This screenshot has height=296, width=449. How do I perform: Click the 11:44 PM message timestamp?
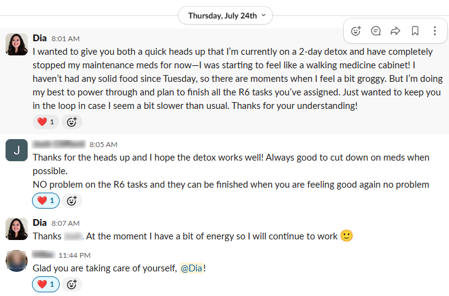(x=74, y=255)
